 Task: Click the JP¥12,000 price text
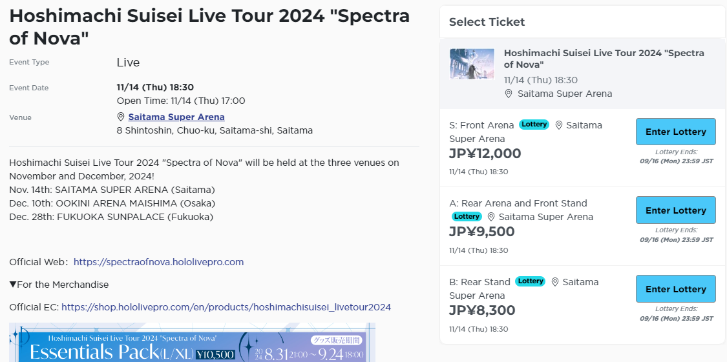point(485,154)
